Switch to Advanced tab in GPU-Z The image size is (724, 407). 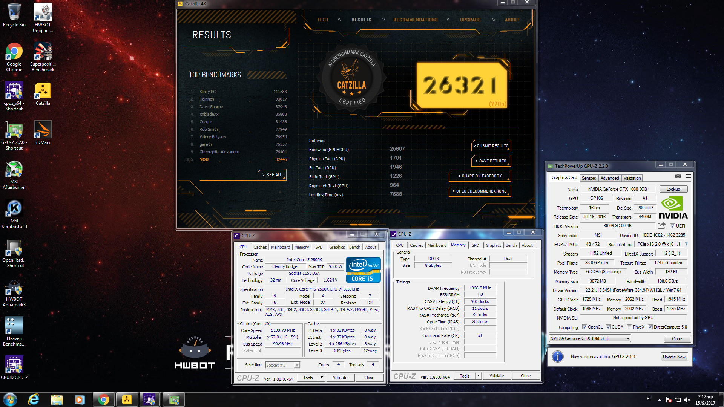[609, 178]
